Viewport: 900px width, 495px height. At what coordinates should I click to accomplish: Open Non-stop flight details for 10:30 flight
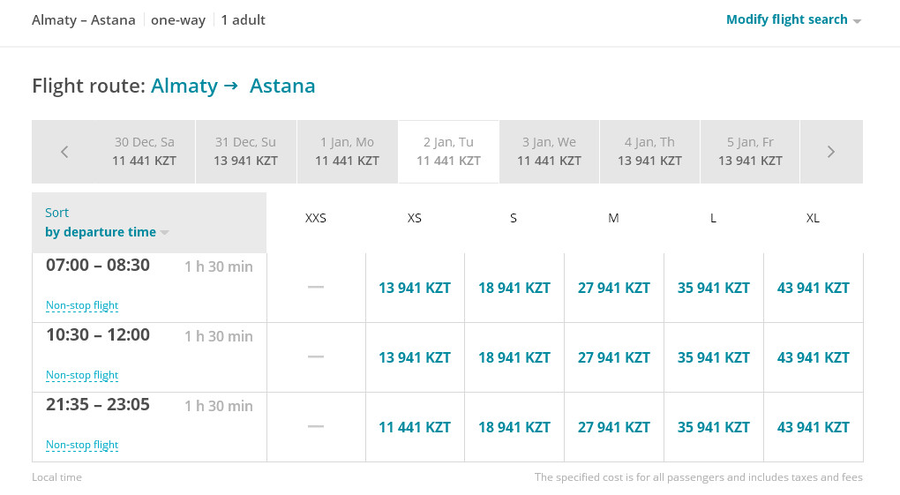(82, 375)
